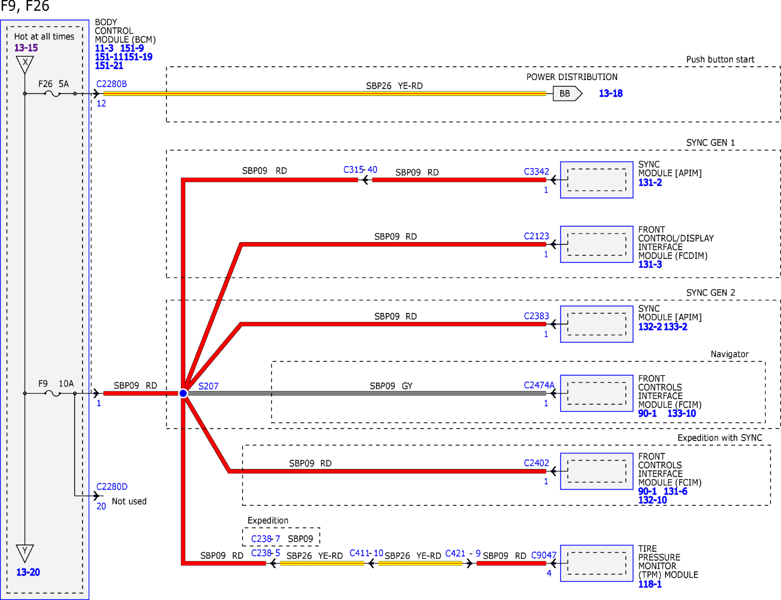Click connector label C2280B
The image size is (781, 600).
coord(111,84)
